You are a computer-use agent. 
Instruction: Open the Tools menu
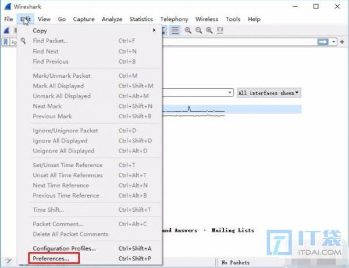pos(233,19)
